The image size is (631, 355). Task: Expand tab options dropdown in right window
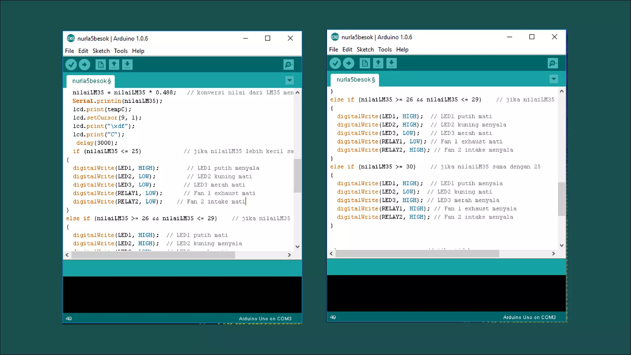tap(554, 79)
